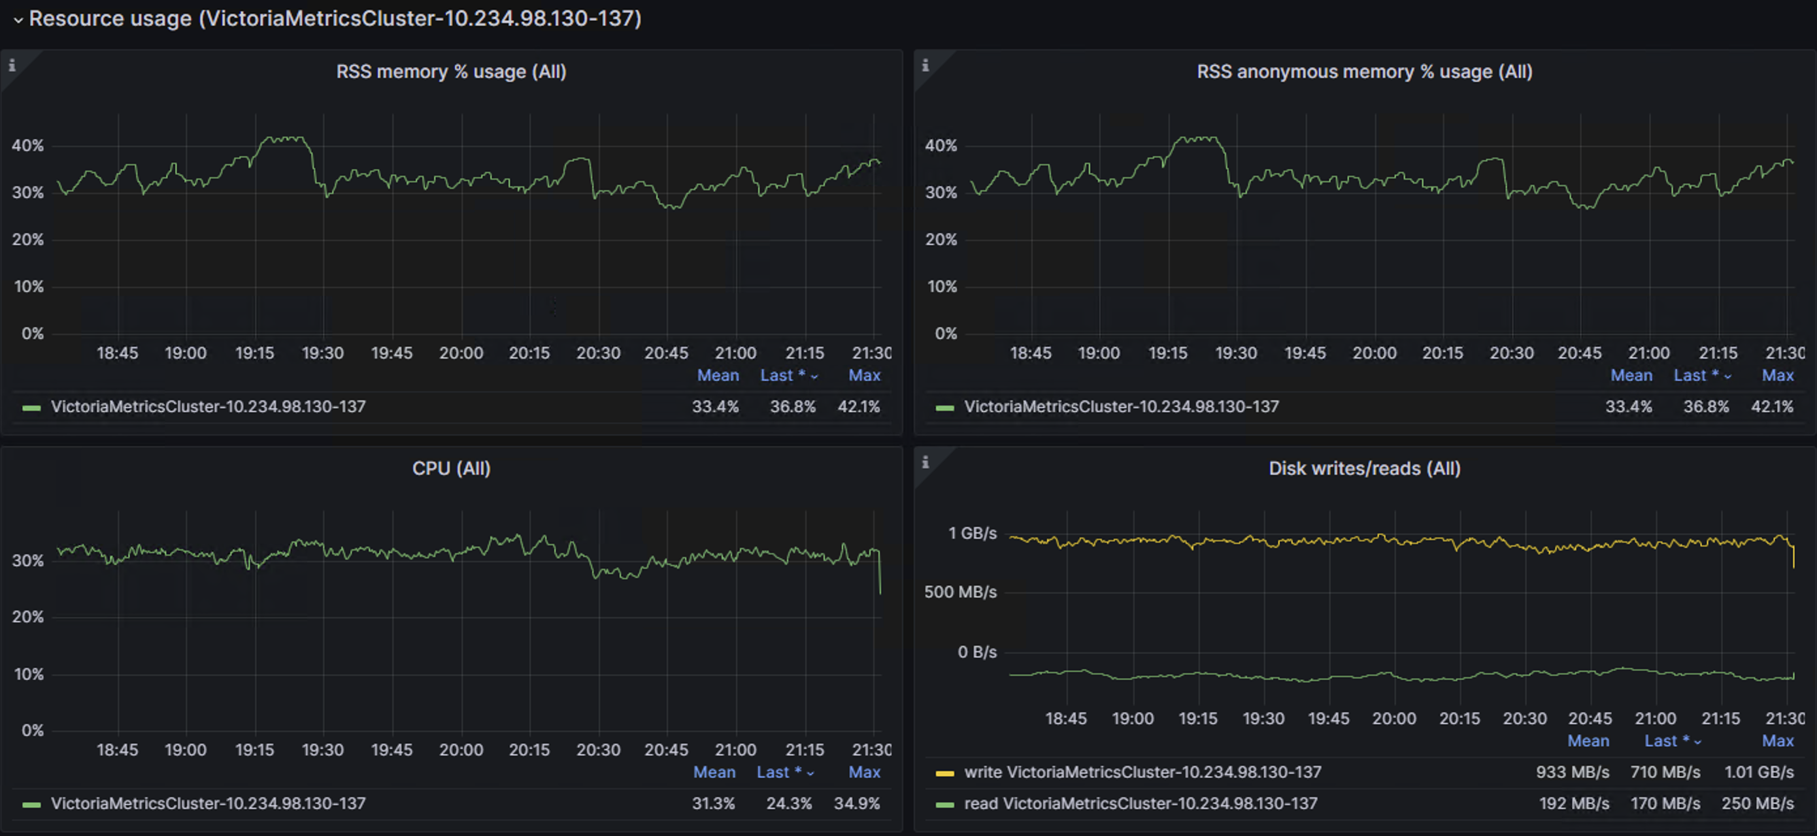
Task: Sort Disk panel legend by Max column
Action: coord(1779,740)
